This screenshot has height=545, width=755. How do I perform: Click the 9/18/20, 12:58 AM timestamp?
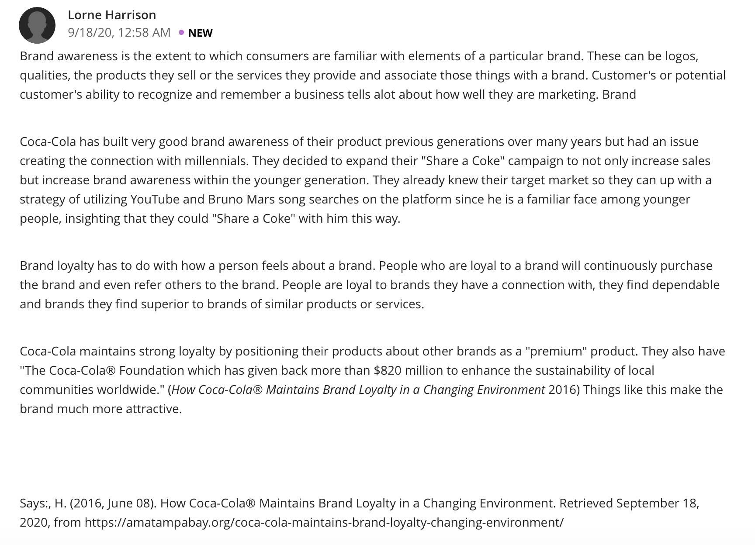tap(119, 32)
